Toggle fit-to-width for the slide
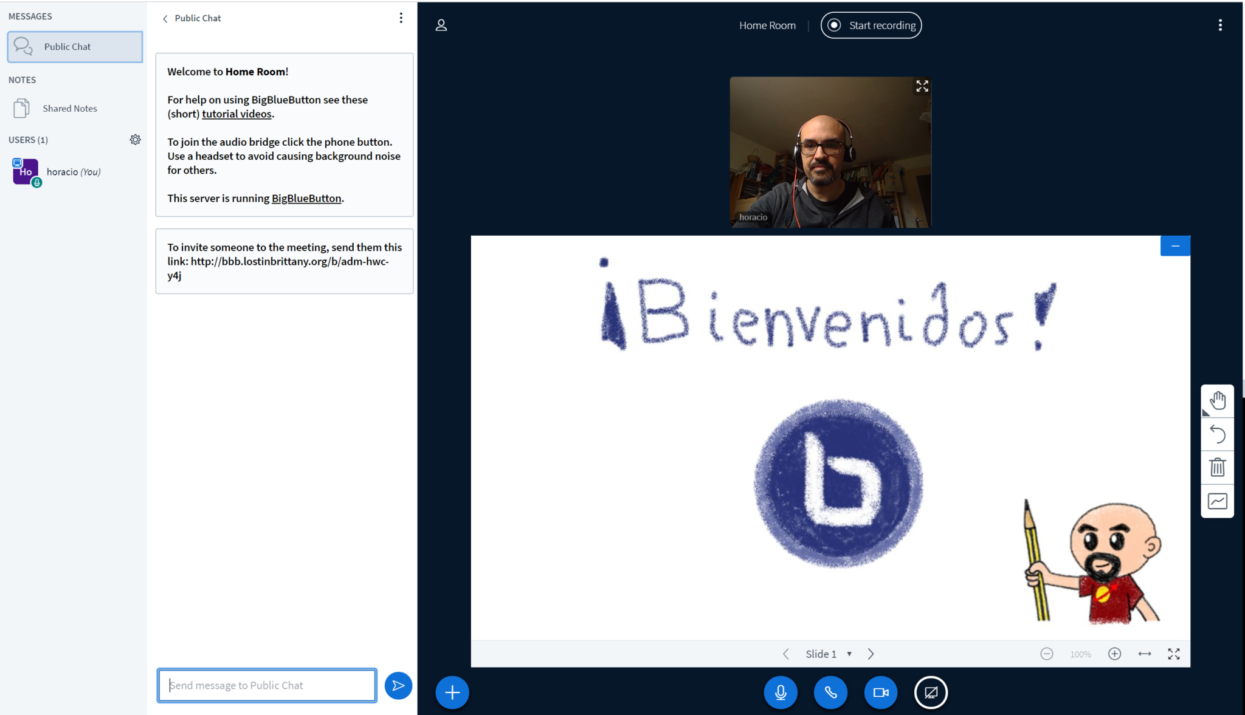The image size is (1245, 715). click(1145, 653)
